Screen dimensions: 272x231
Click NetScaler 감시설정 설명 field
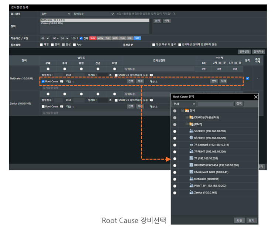(x=141, y=88)
